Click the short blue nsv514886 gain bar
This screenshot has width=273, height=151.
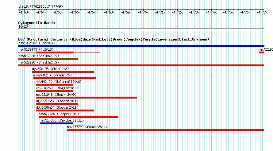pos(56,123)
